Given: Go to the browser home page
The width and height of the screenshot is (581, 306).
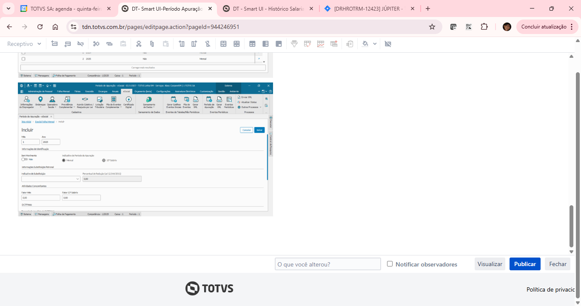Looking at the screenshot, I should click(x=55, y=27).
